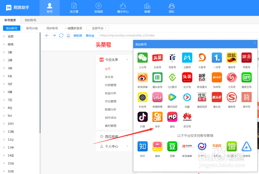Select the 头条号 icon in the add account dialog
This screenshot has width=259, height=174.
tap(157, 58)
